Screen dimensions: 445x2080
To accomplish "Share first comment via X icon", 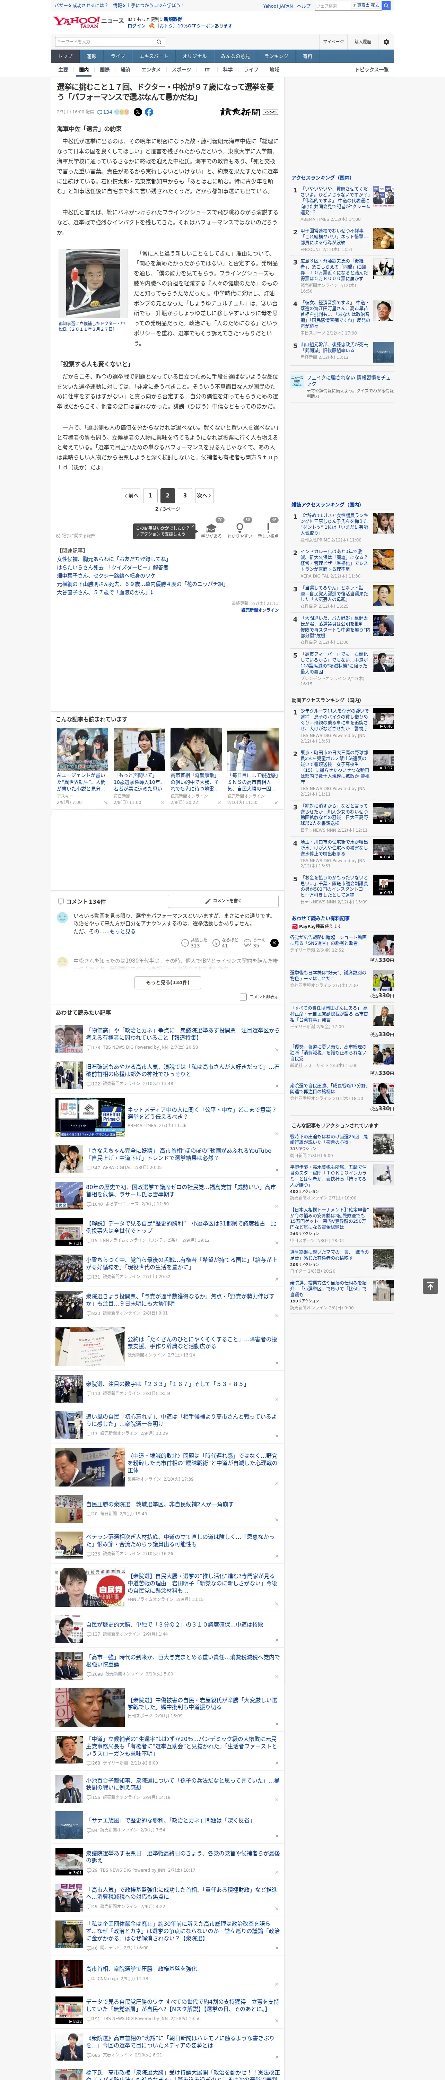I will (274, 943).
